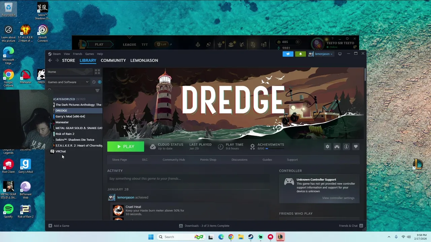The height and width of the screenshot is (242, 431).
Task: Switch to the COMMUNITY tab
Action: 113,61
